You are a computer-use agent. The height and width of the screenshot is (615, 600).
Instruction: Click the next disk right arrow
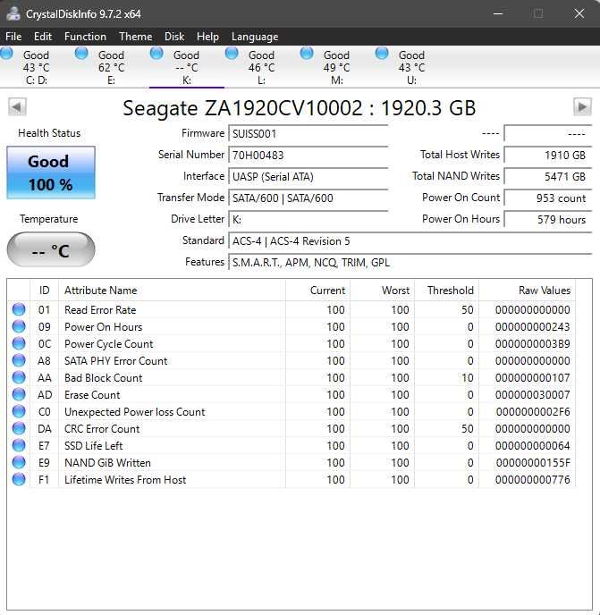(x=582, y=107)
